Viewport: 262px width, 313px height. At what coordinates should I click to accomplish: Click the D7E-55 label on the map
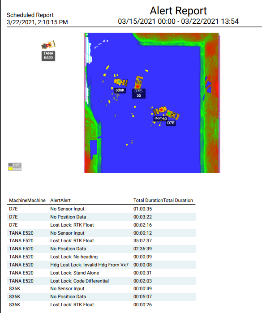pos(139,93)
